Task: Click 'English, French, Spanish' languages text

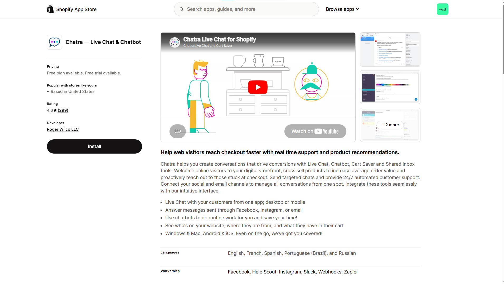Action: click(x=292, y=253)
